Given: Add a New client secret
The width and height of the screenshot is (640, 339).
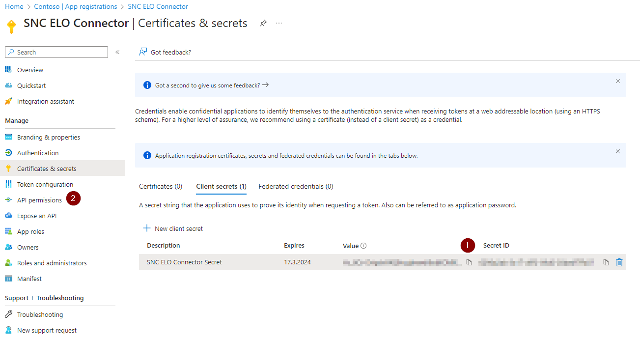Looking at the screenshot, I should click(x=172, y=228).
